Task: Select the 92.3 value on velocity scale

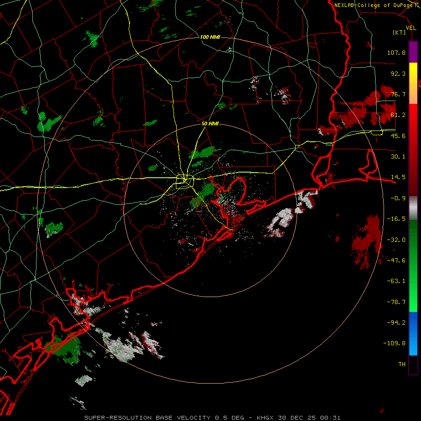Action: 398,73
